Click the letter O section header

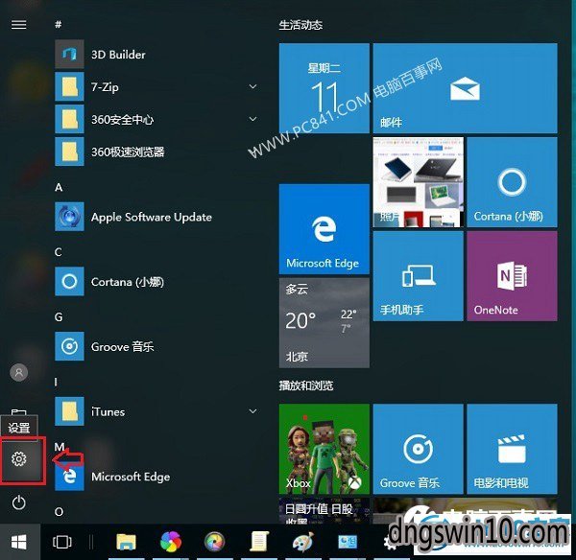pos(59,511)
